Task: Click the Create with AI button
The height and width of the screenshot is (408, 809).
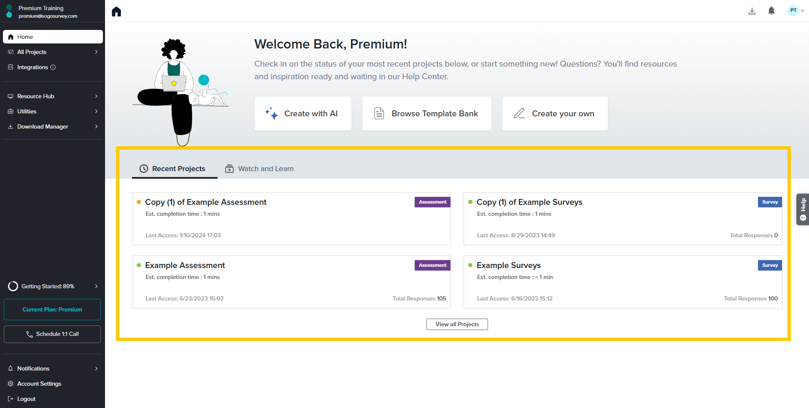Action: click(303, 114)
